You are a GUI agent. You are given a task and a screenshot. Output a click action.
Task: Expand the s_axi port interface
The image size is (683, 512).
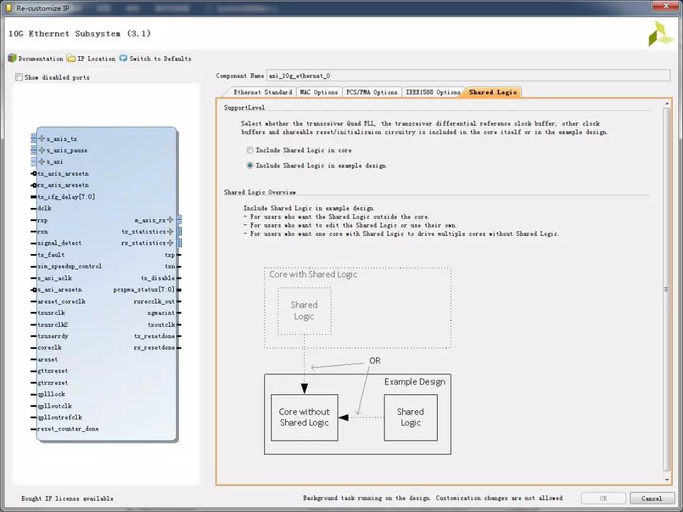tap(42, 162)
